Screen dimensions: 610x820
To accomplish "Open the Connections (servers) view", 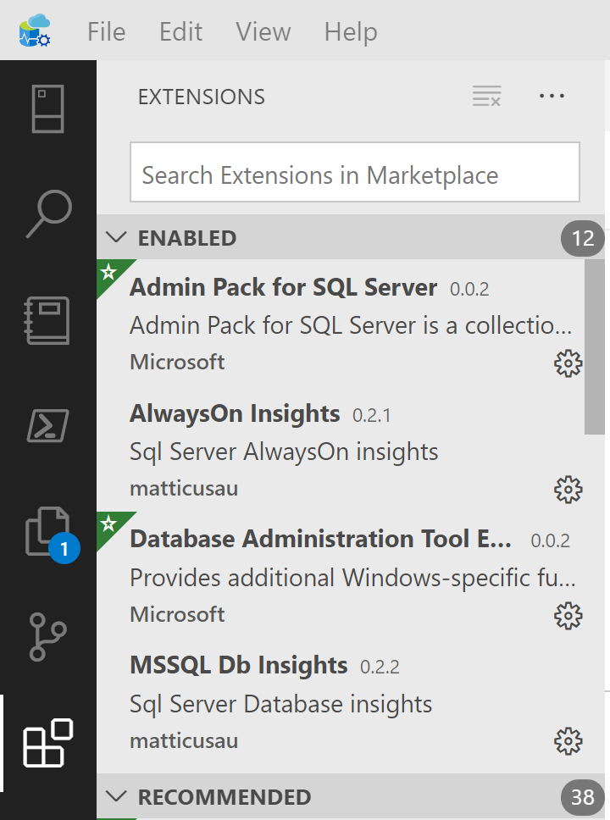I will coord(48,108).
